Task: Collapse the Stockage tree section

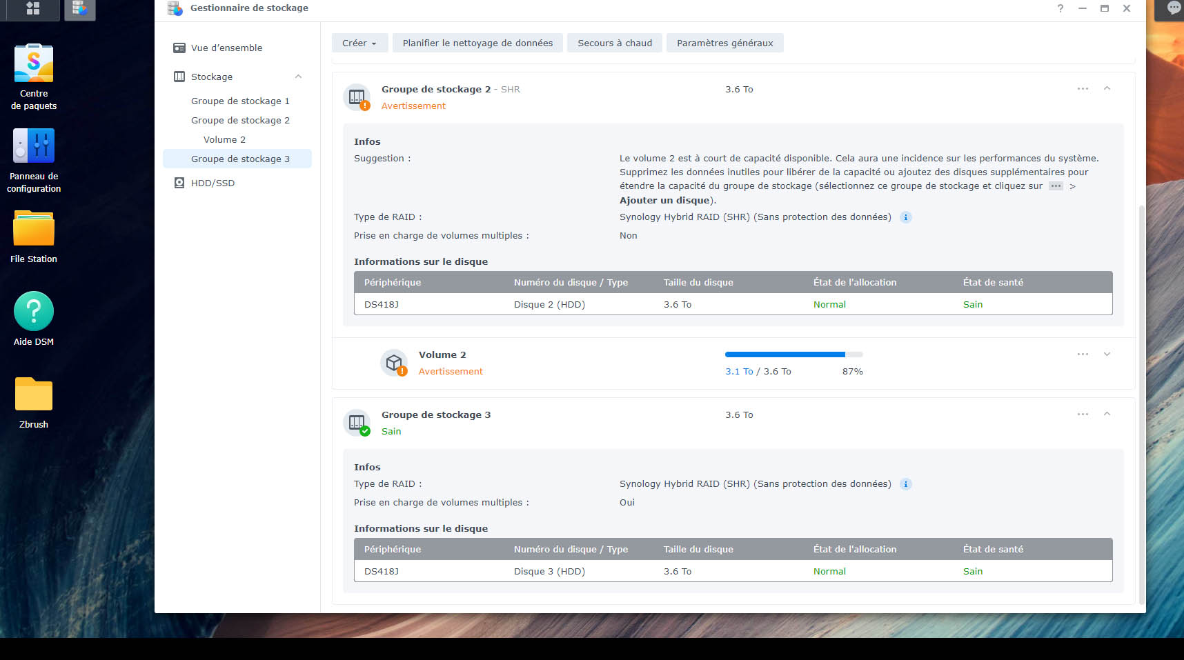Action: click(x=298, y=77)
